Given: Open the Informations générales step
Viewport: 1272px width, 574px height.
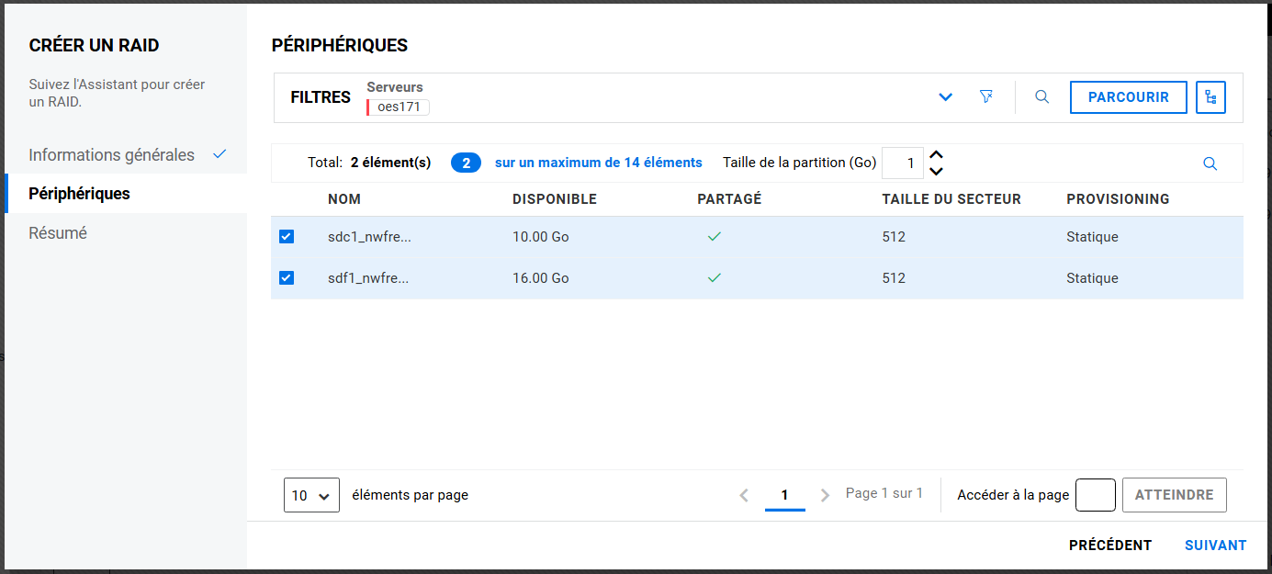Looking at the screenshot, I should (112, 154).
